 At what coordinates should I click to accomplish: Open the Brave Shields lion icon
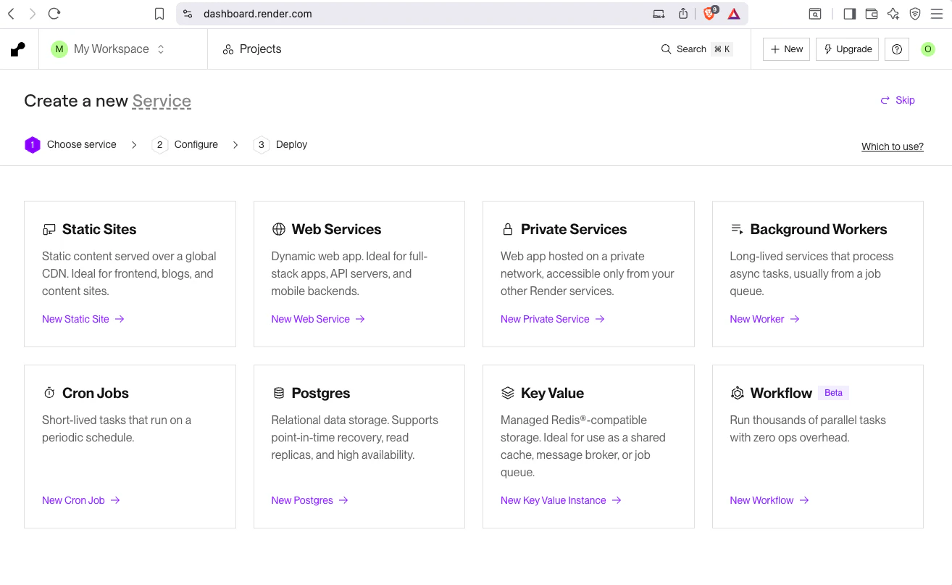coord(710,14)
